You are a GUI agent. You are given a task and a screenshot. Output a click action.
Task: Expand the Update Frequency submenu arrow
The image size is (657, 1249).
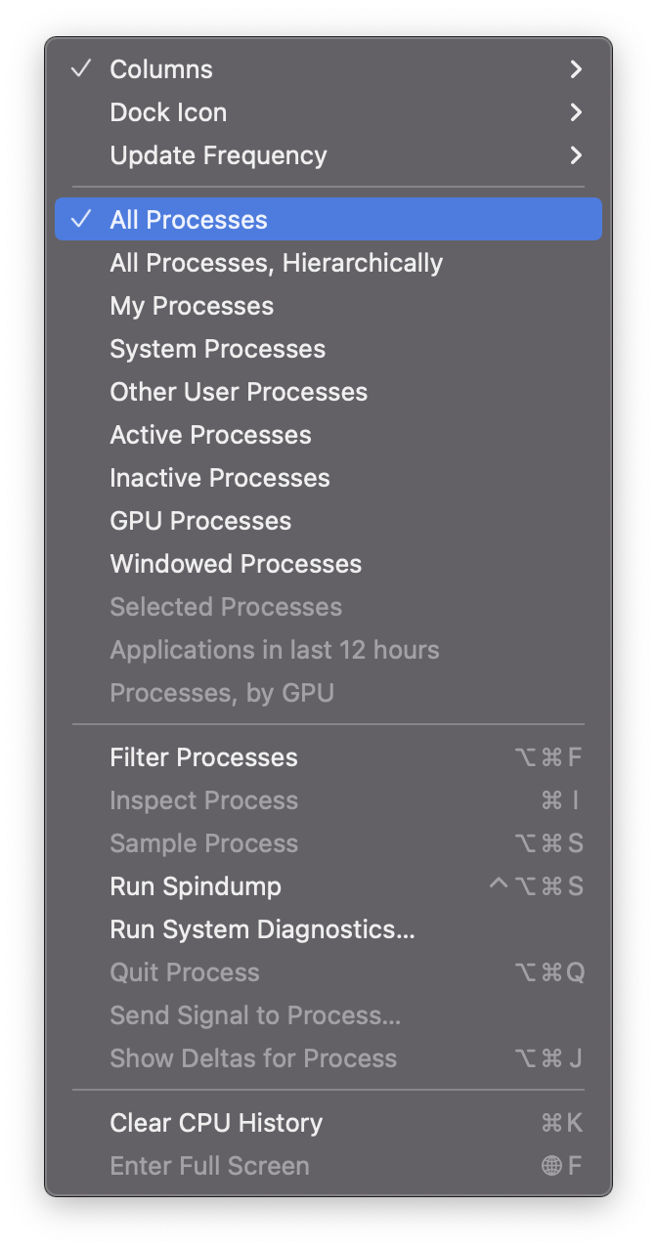(576, 155)
